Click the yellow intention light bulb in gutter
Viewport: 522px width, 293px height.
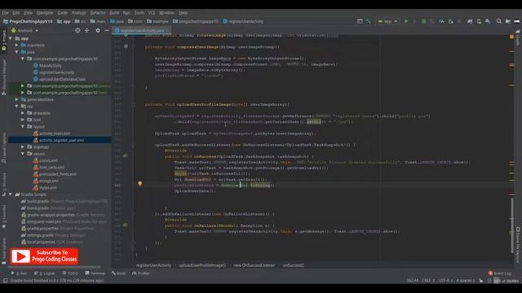[x=139, y=184]
